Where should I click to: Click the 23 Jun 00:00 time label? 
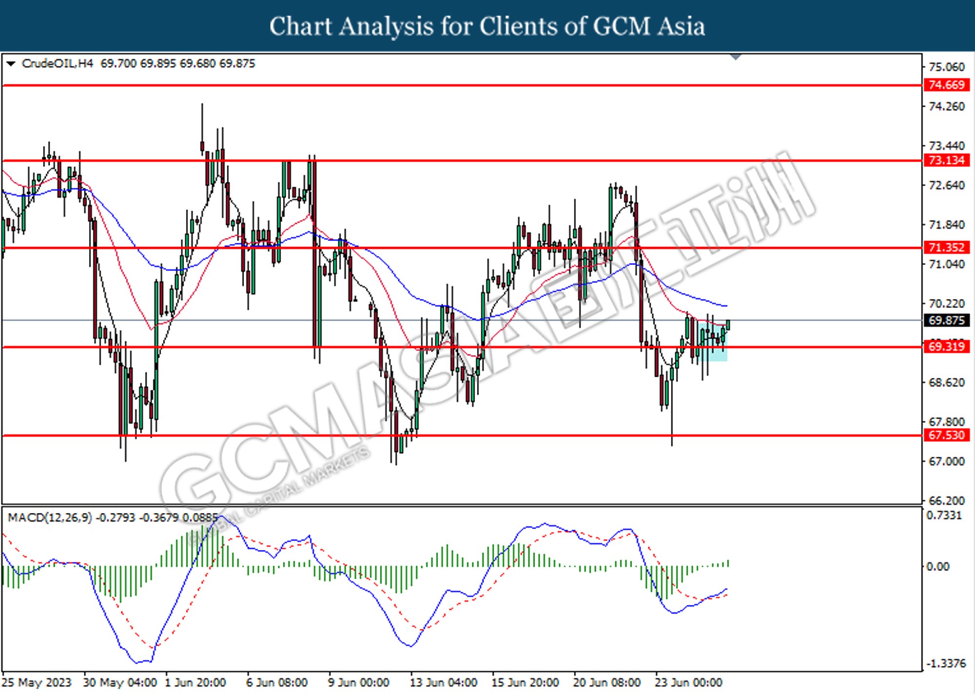click(688, 683)
